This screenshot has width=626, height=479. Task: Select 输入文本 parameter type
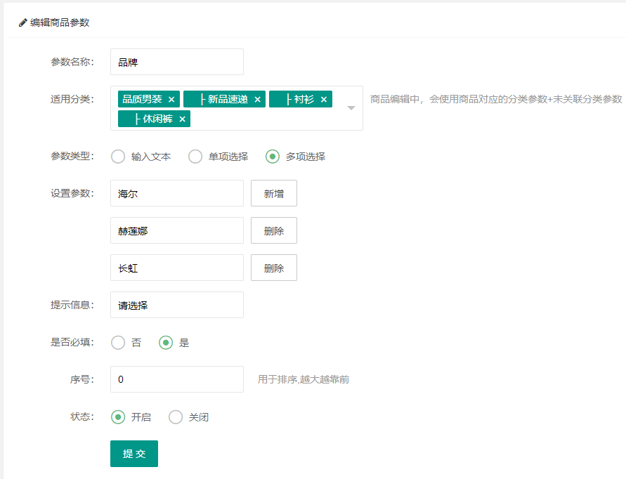[118, 157]
